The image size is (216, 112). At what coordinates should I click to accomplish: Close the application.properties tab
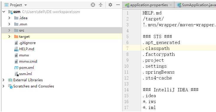171,5
